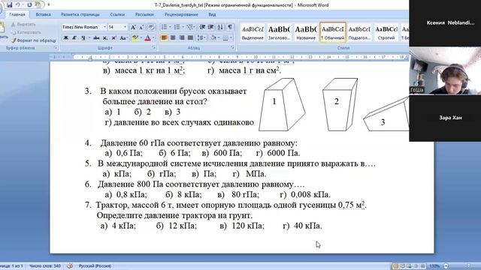The width and height of the screenshot is (481, 270).
Task: Decrease paragraph indent
Action: 202,27
